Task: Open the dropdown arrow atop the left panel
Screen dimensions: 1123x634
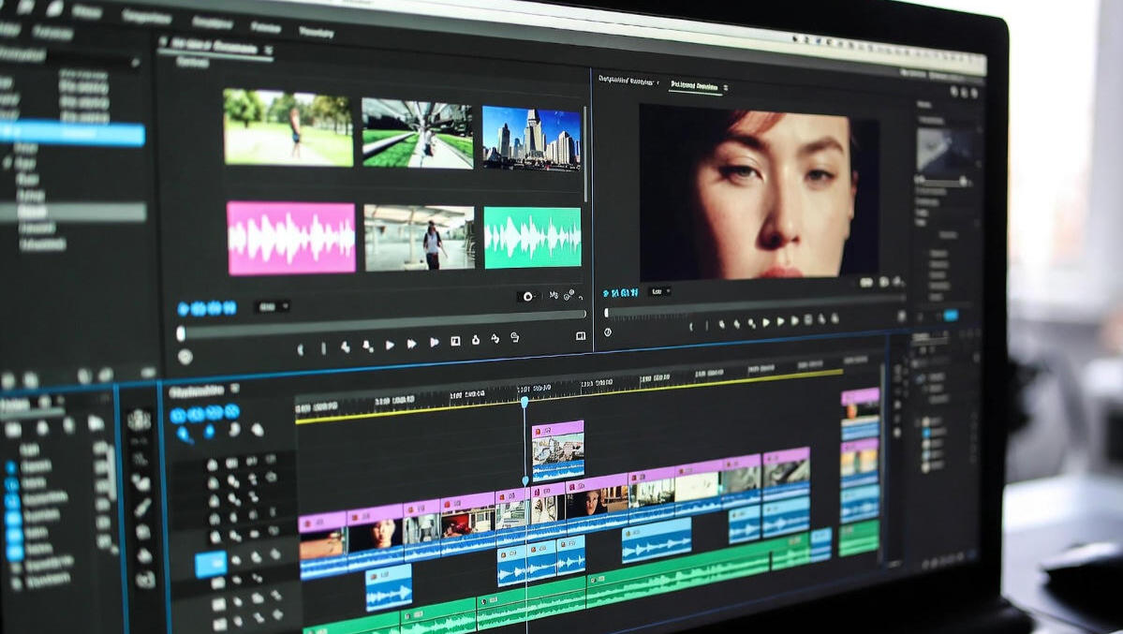Action: [x=135, y=63]
